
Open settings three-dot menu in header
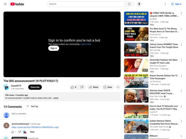[165, 4]
